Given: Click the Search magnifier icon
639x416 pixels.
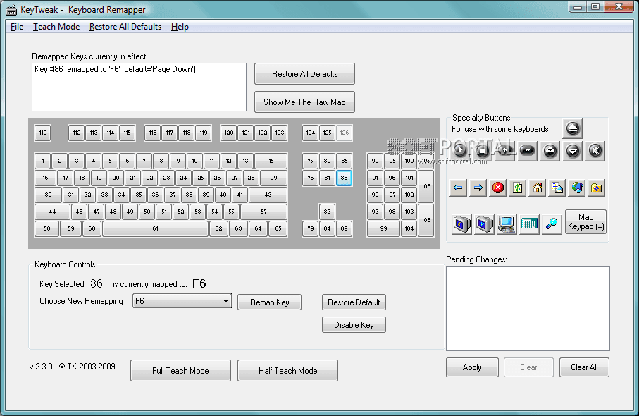Looking at the screenshot, I should pyautogui.click(x=552, y=224).
